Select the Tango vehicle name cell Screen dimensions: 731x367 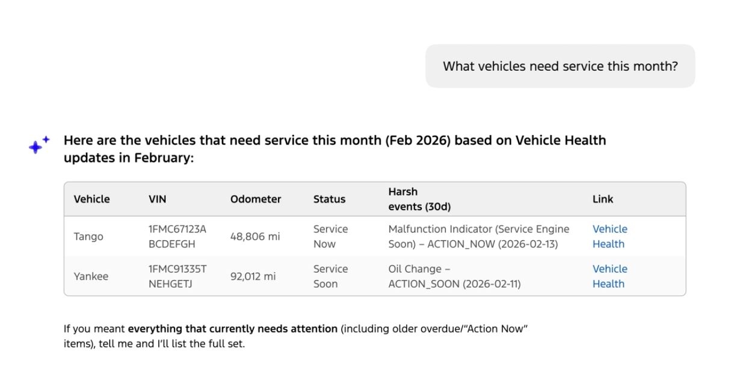tap(88, 237)
